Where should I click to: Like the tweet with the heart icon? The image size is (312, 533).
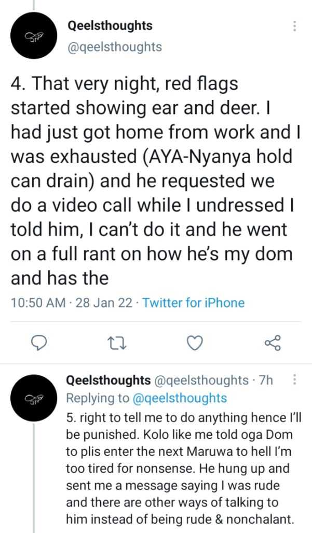point(194,342)
